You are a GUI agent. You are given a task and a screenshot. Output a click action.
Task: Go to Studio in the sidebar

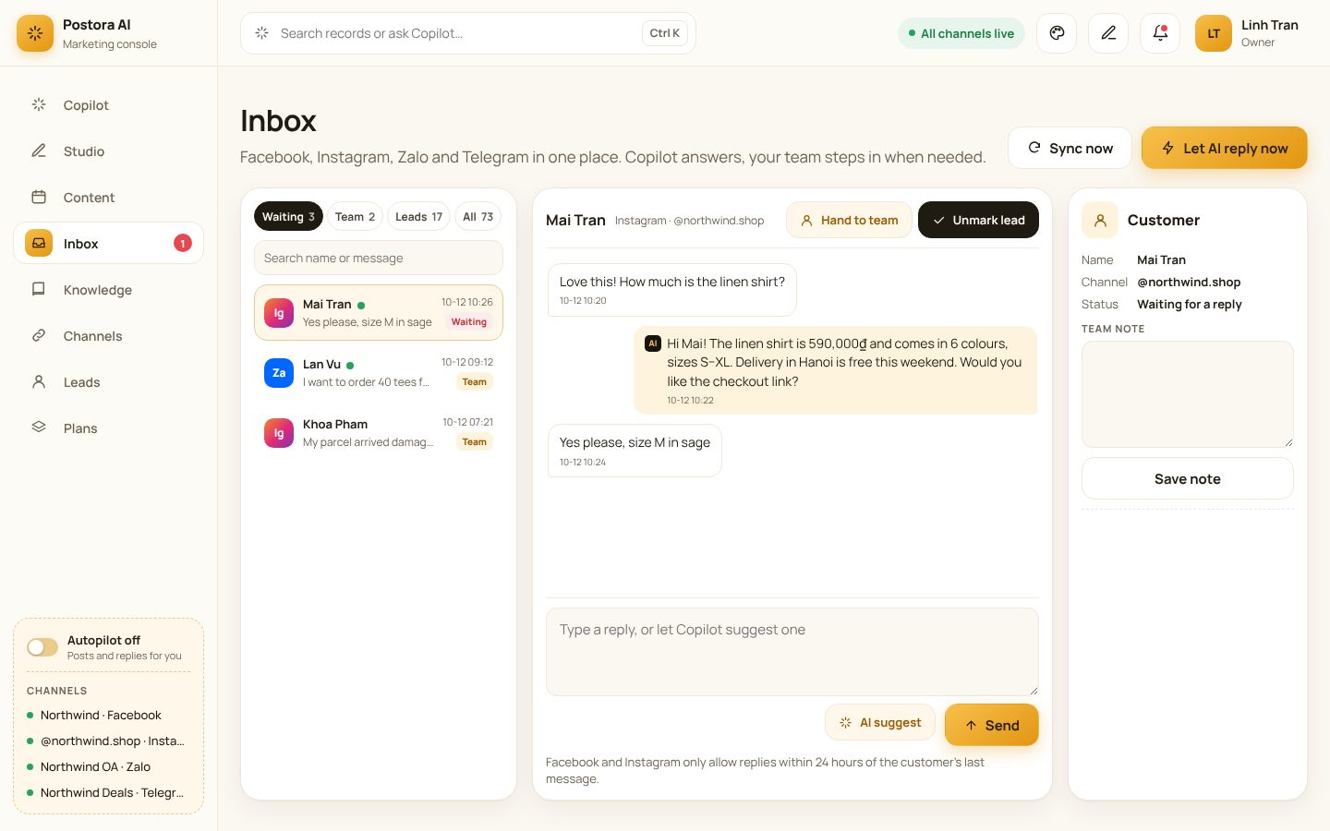click(x=109, y=151)
